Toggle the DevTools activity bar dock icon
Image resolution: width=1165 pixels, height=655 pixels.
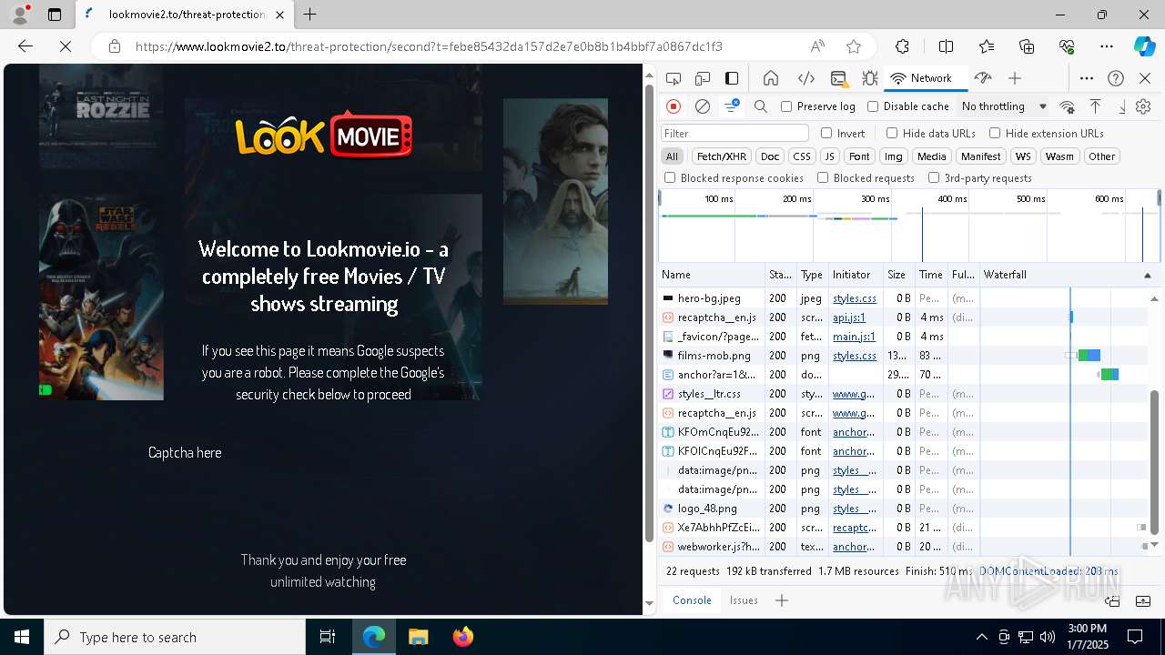732,78
